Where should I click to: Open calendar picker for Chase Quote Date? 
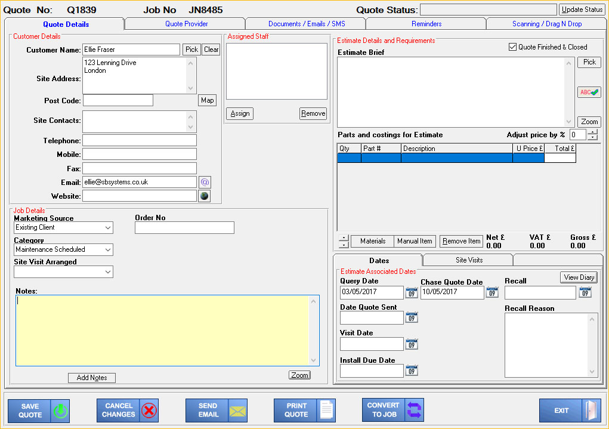[x=492, y=292]
